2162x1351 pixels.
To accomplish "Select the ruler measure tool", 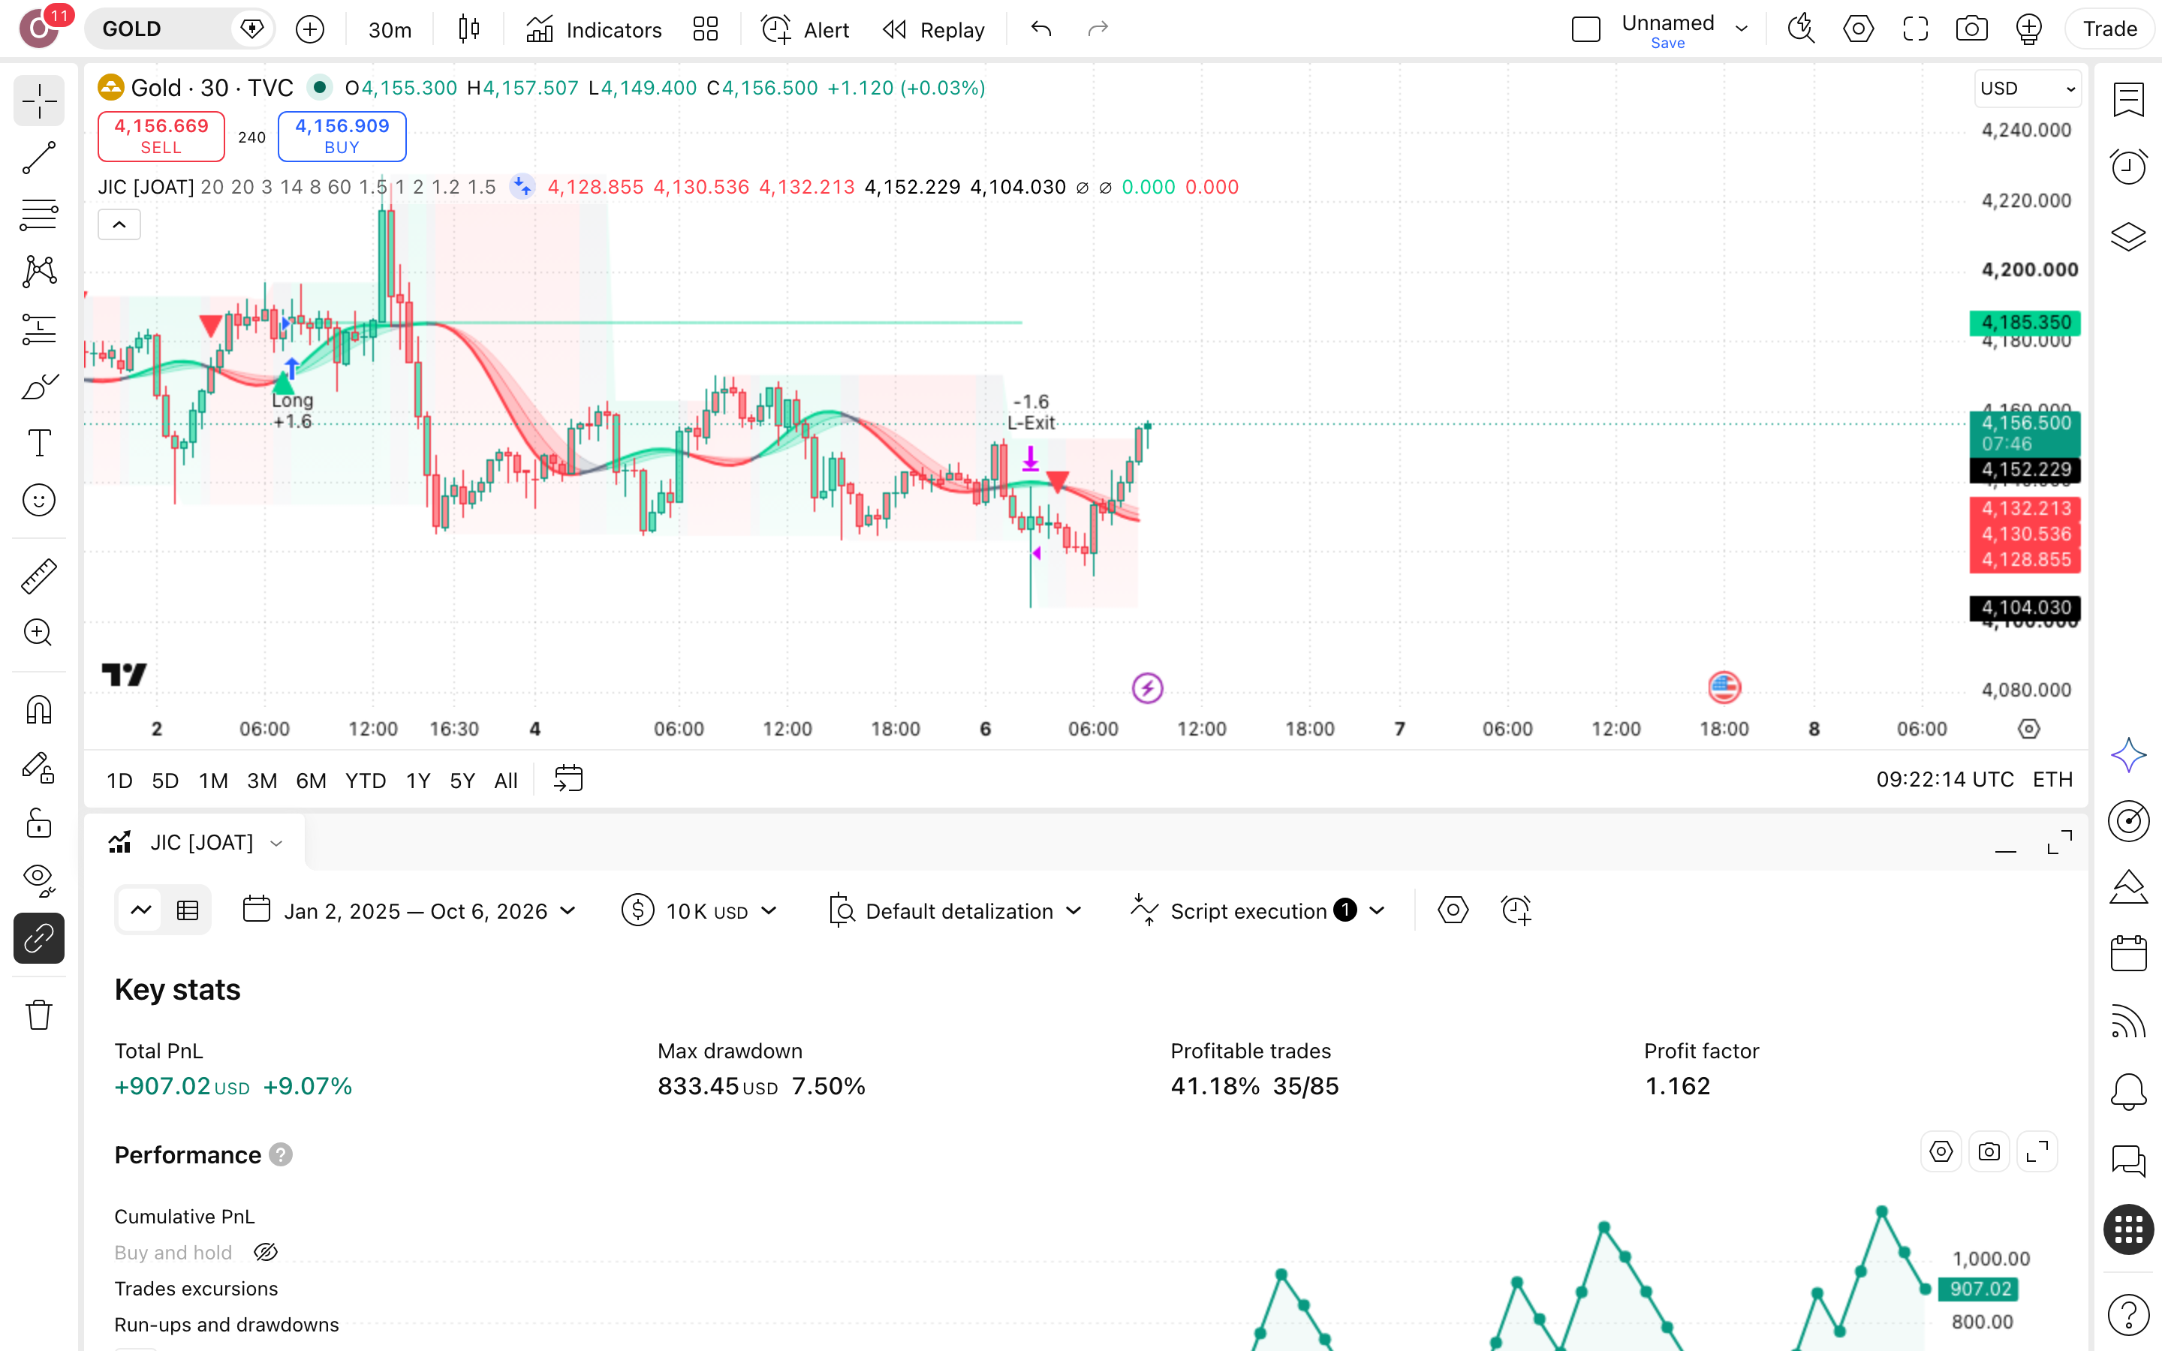I will pos(38,576).
